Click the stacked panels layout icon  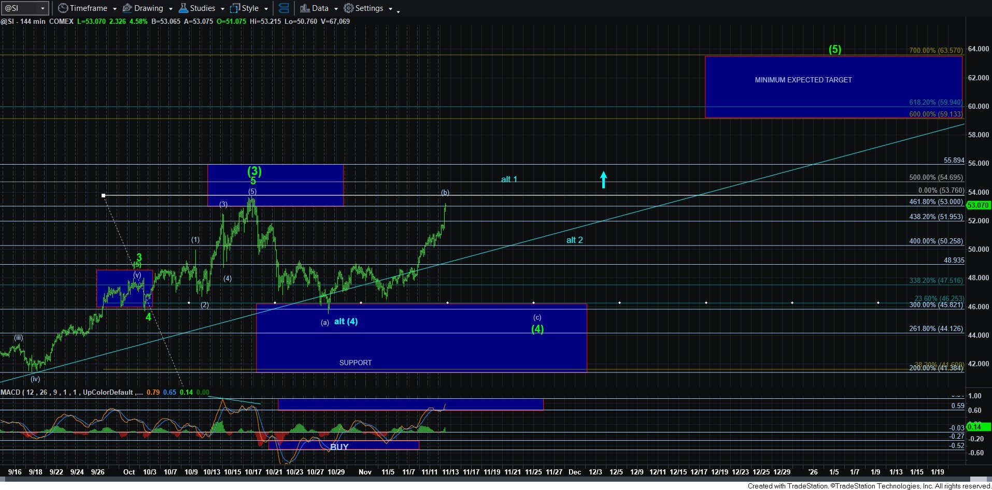284,8
